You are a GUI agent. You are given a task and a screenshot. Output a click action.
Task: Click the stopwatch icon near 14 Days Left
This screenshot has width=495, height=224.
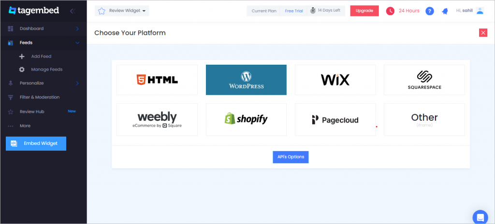point(313,11)
